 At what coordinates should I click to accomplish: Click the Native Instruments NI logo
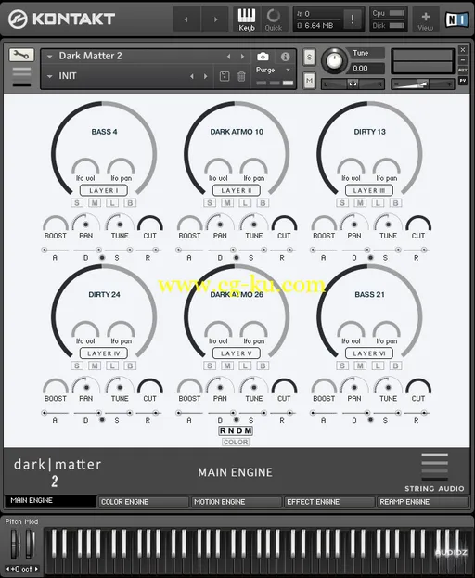tap(457, 19)
